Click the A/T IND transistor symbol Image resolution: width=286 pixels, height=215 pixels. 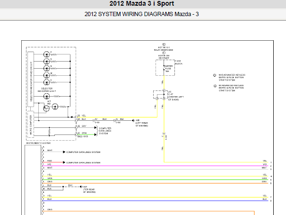pyautogui.click(x=46, y=108)
